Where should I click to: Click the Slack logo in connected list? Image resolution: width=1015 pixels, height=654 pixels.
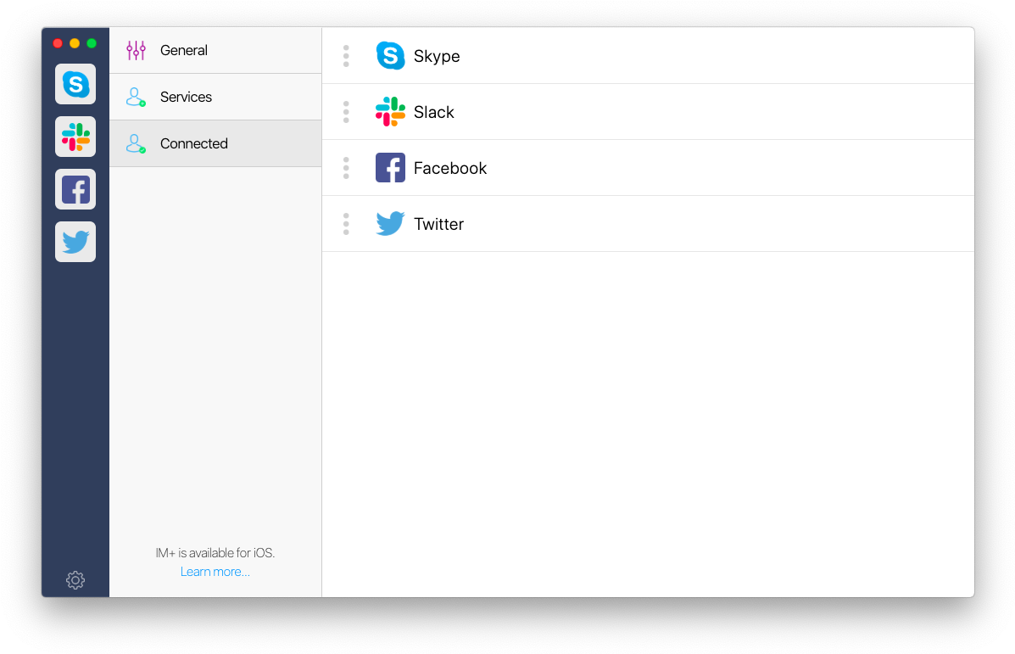[x=390, y=112]
